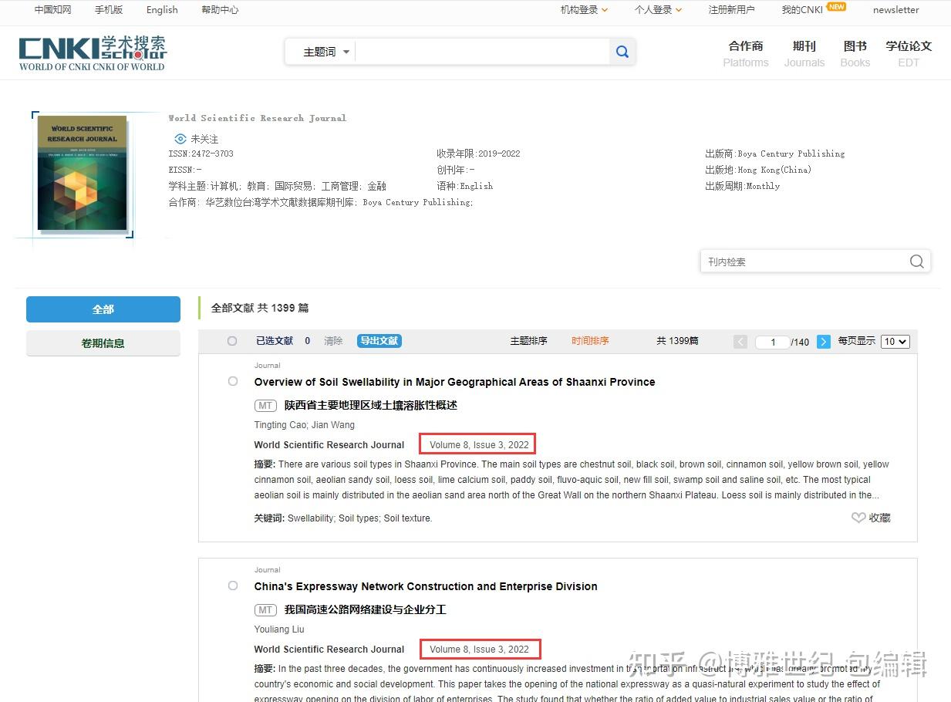Click the 注册新用户 link
Viewport: 951px width, 702px height.
pyautogui.click(x=731, y=10)
